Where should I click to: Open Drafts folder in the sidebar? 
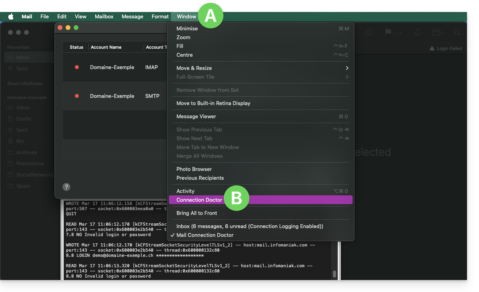click(x=24, y=119)
